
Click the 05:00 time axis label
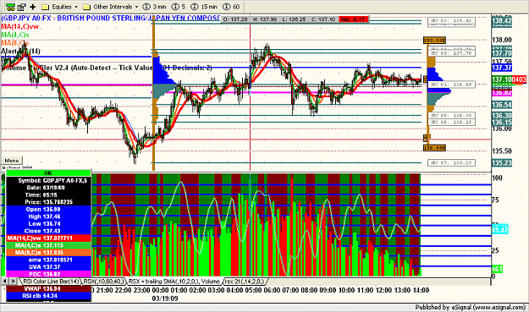pos(253,290)
